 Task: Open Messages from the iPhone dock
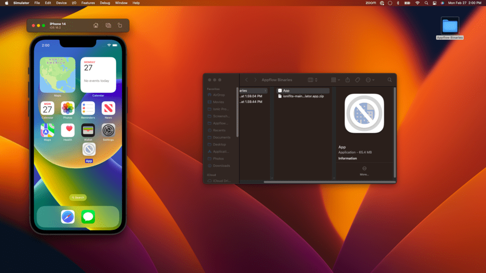pyautogui.click(x=89, y=217)
